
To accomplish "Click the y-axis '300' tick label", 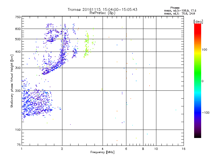I will coord(18,68).
